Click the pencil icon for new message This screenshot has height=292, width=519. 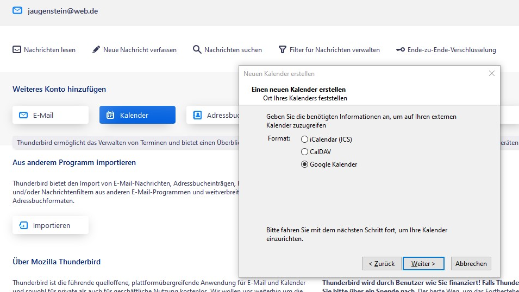[96, 49]
